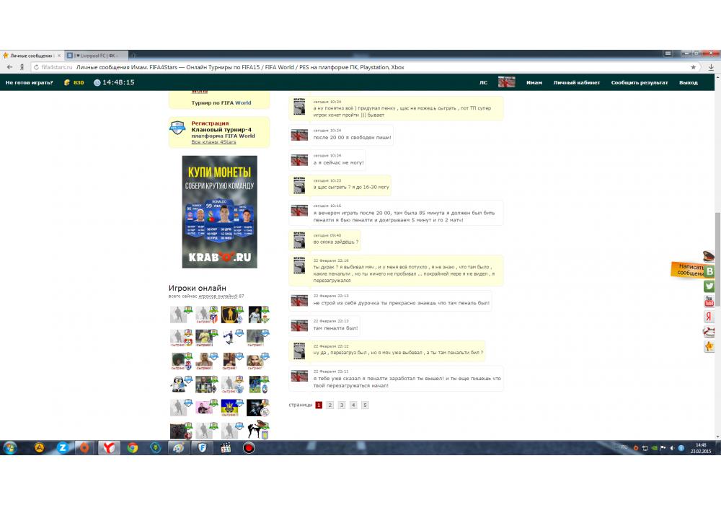
Task: Open the Downloads arrow in browser toolbar
Action: pyautogui.click(x=712, y=67)
